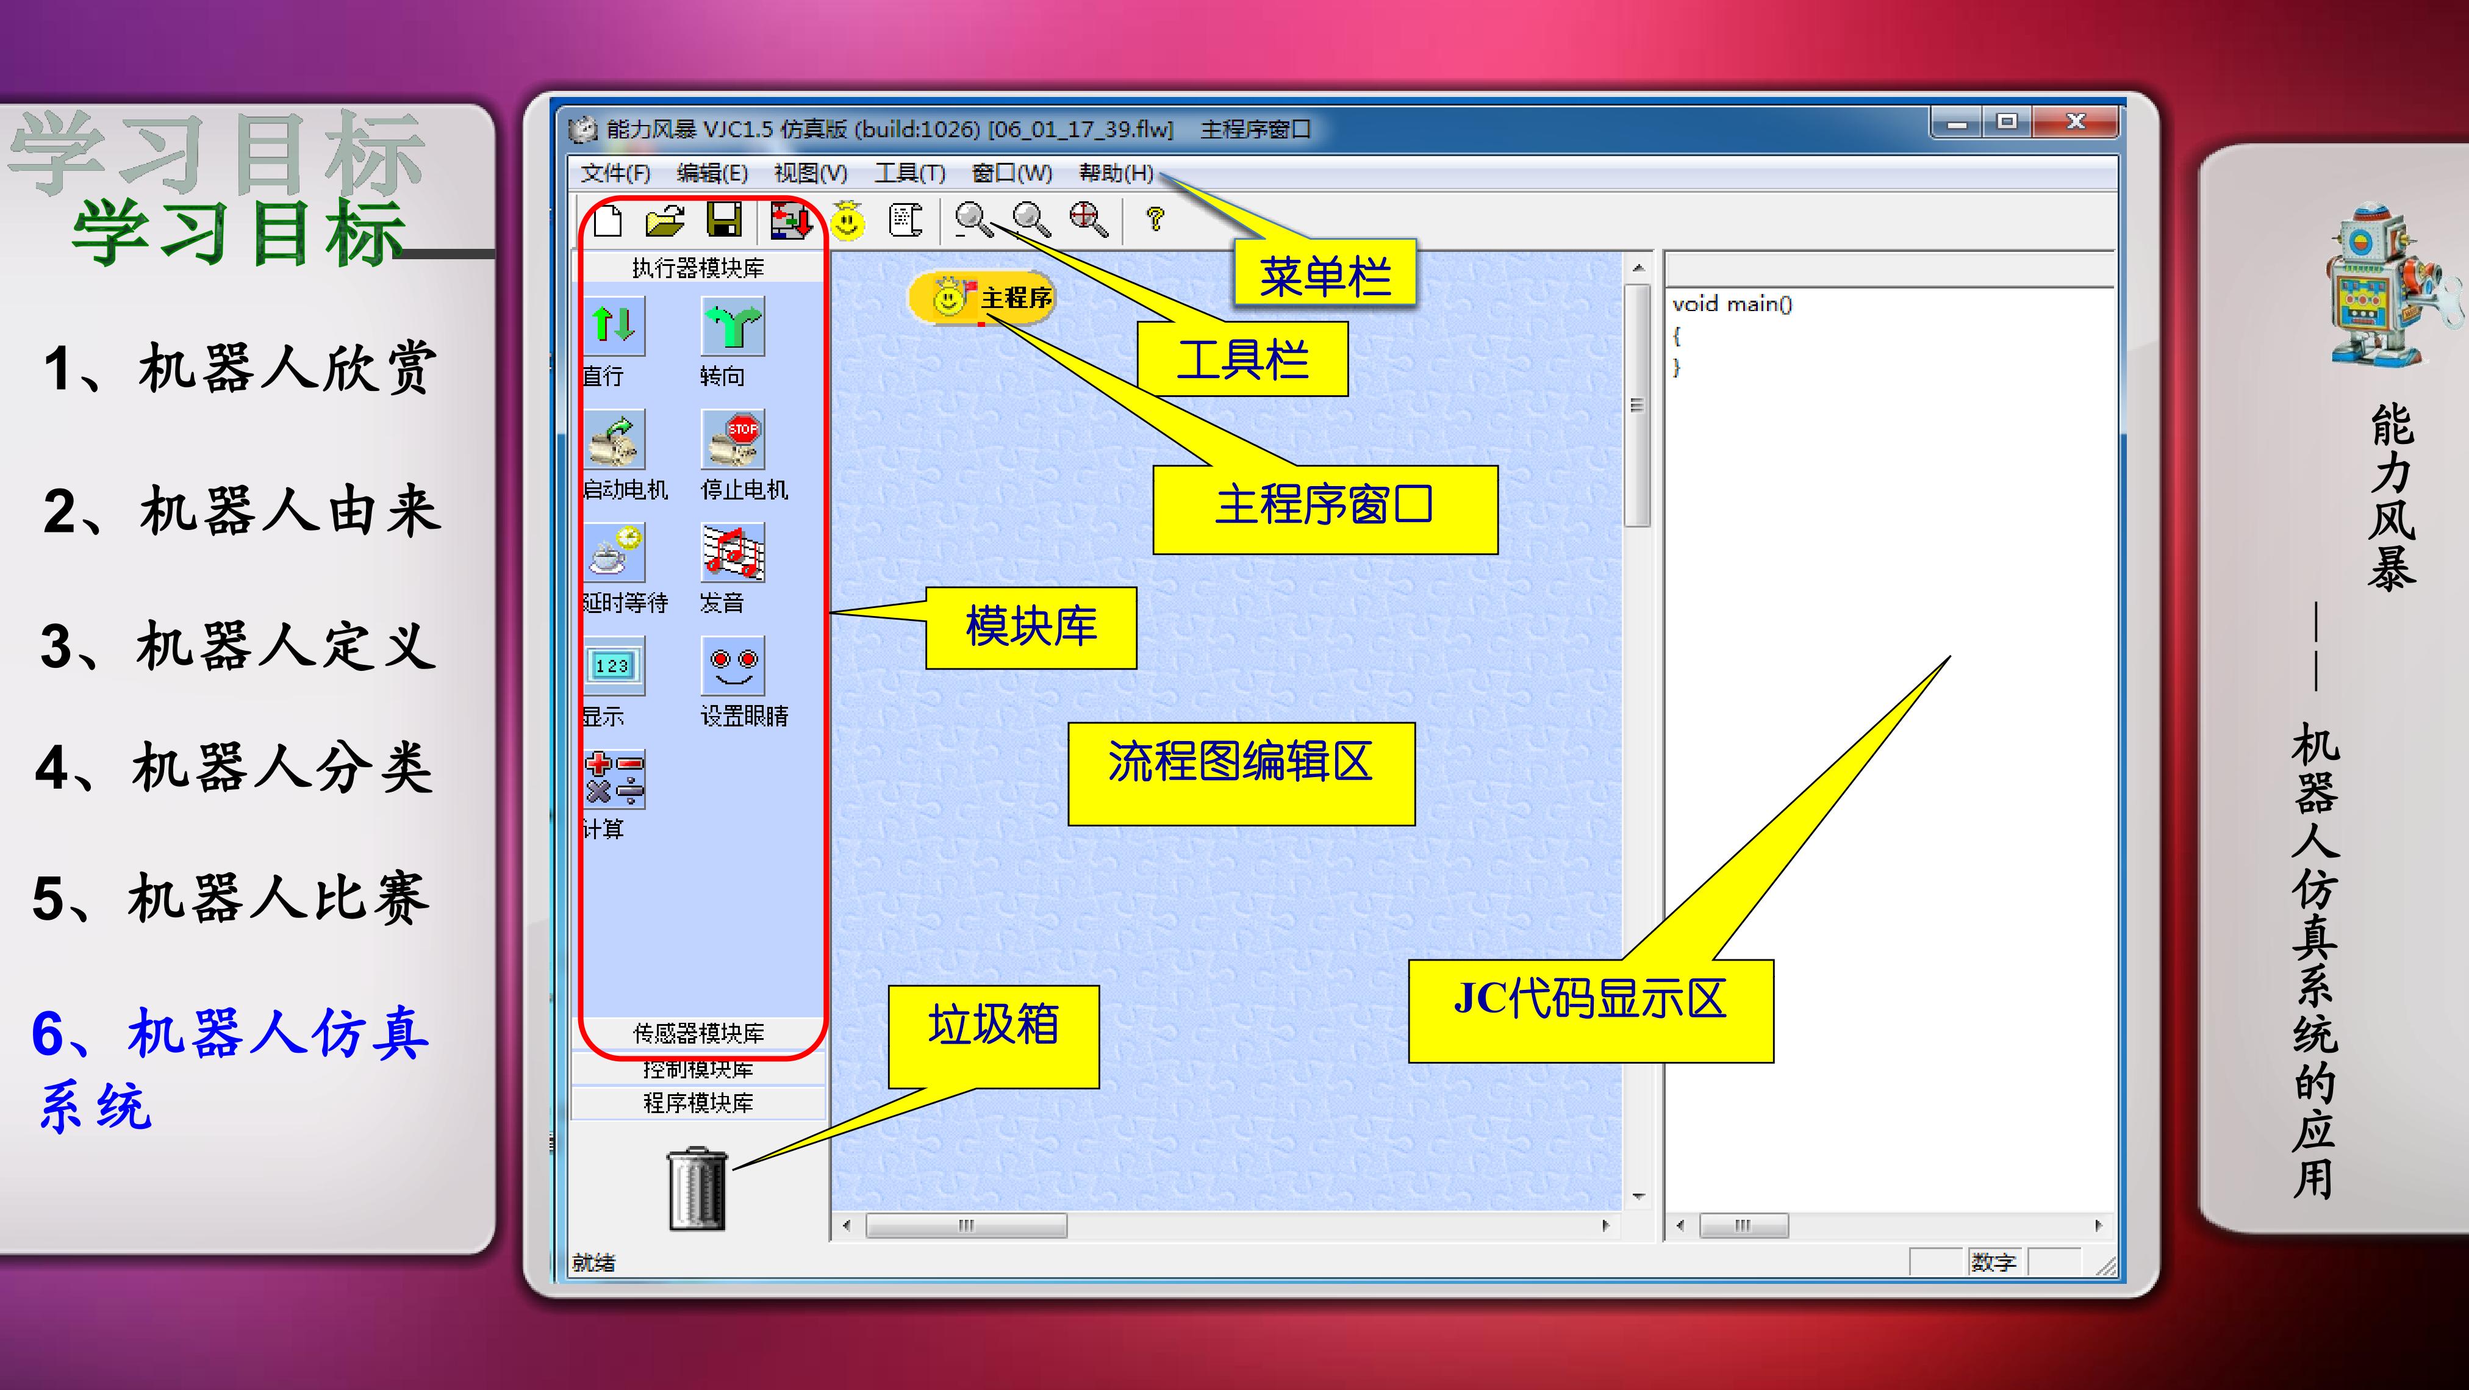Click the New file toolbar icon

tap(607, 220)
